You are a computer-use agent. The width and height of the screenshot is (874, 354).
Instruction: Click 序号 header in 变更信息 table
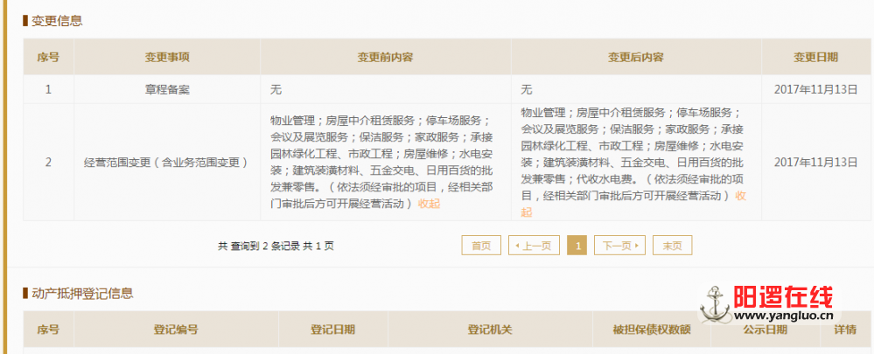click(x=48, y=58)
